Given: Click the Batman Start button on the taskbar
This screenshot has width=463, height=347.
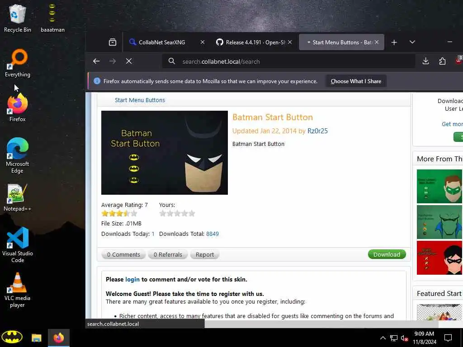Looking at the screenshot, I should coord(12,337).
